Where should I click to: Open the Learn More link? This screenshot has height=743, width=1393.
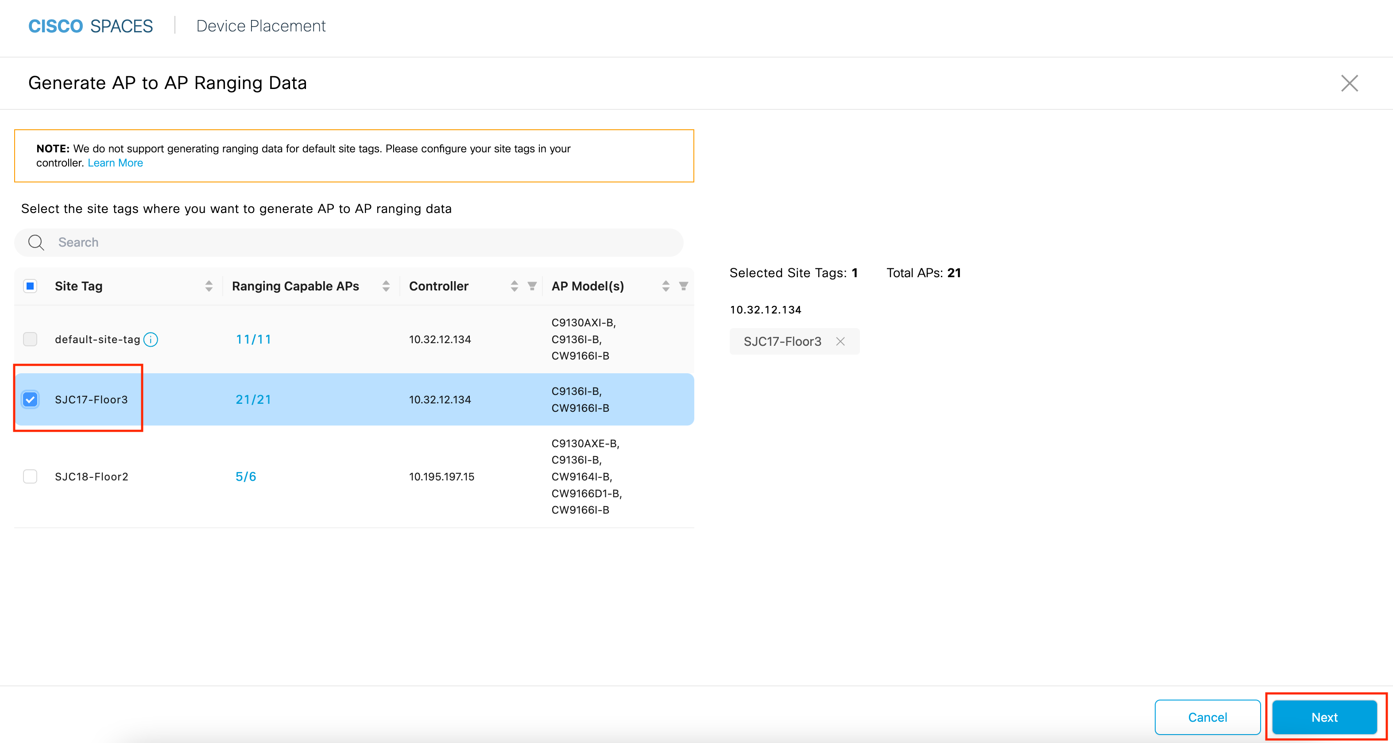tap(115, 163)
